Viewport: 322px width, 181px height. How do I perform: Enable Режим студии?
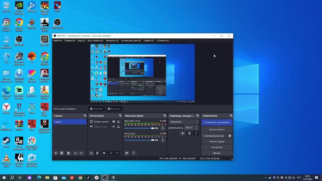(217, 142)
